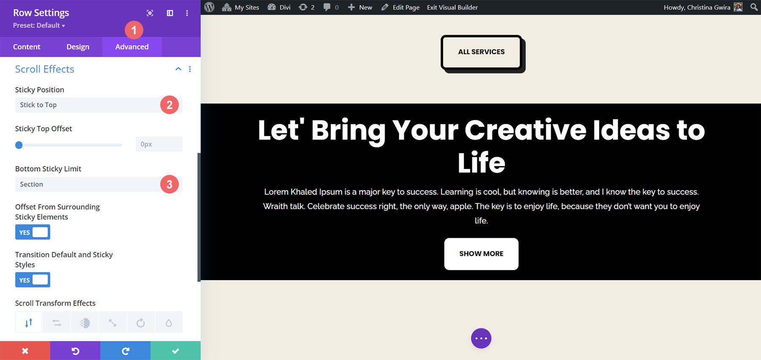Image resolution: width=761 pixels, height=360 pixels.
Task: Open the Divi admin bar menu
Action: [x=279, y=7]
